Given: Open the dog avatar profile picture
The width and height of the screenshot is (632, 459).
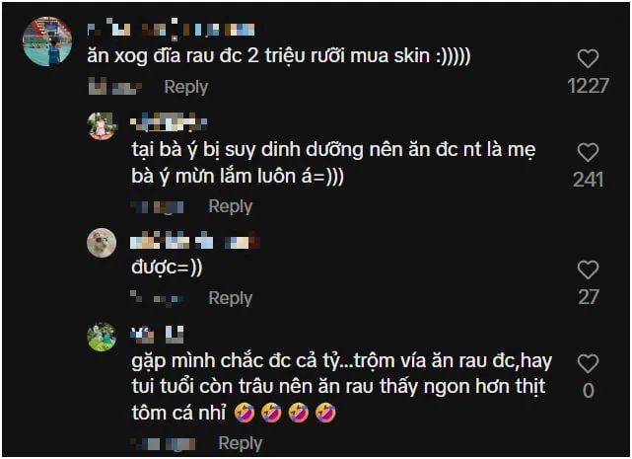Looking at the screenshot, I should [x=102, y=243].
